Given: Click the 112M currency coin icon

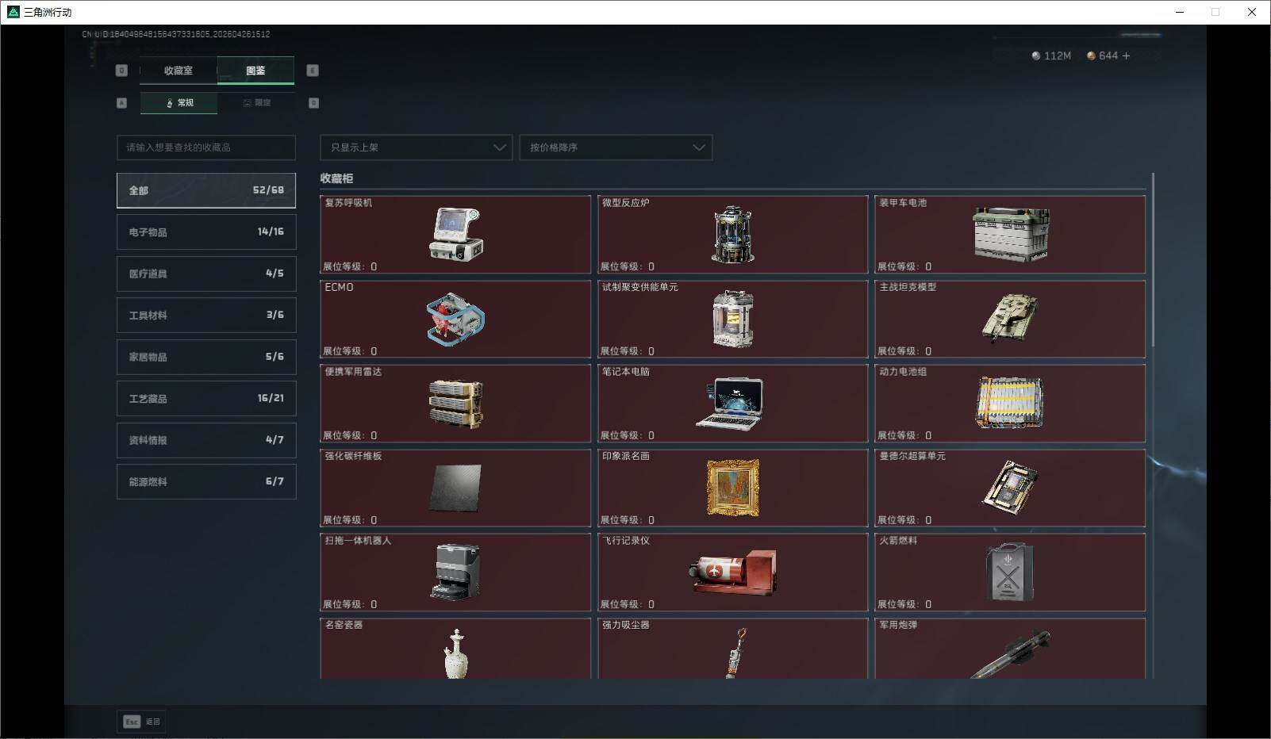Looking at the screenshot, I should coord(1035,56).
